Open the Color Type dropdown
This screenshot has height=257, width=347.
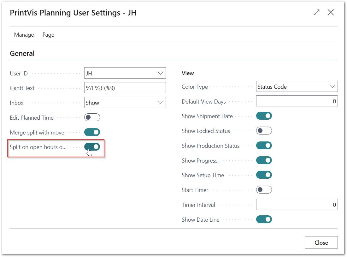(332, 87)
